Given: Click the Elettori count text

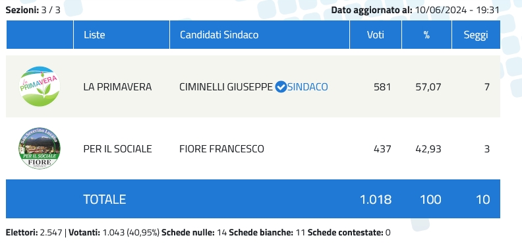Looking at the screenshot, I should [x=34, y=232].
